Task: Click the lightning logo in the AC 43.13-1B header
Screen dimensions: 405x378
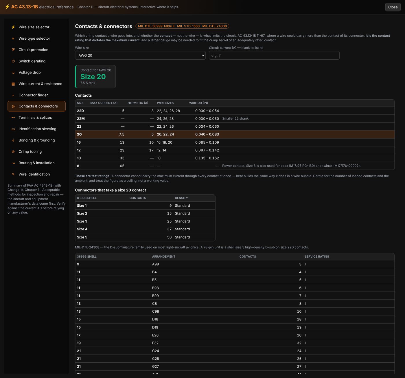Action: 7,7
